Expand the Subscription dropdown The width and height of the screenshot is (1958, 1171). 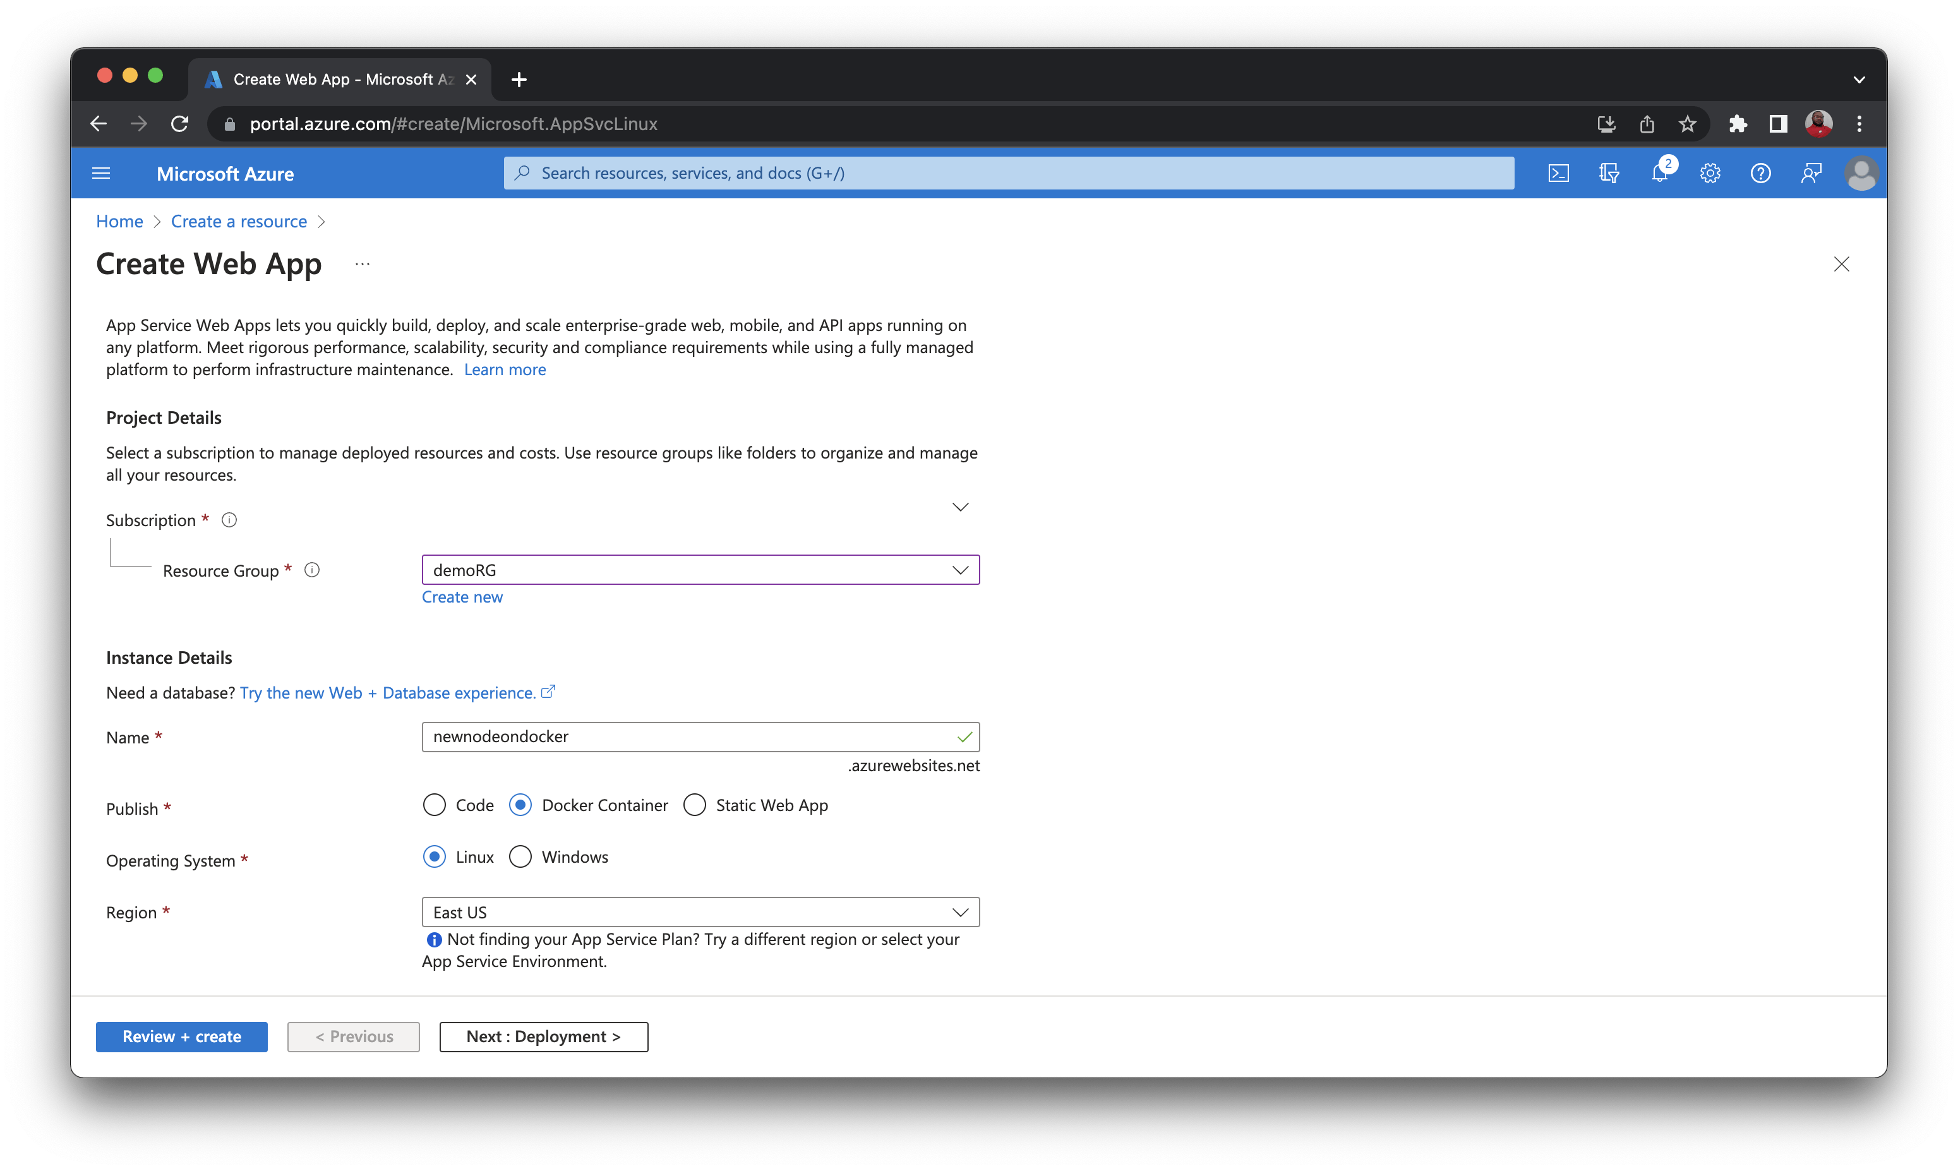click(x=960, y=507)
